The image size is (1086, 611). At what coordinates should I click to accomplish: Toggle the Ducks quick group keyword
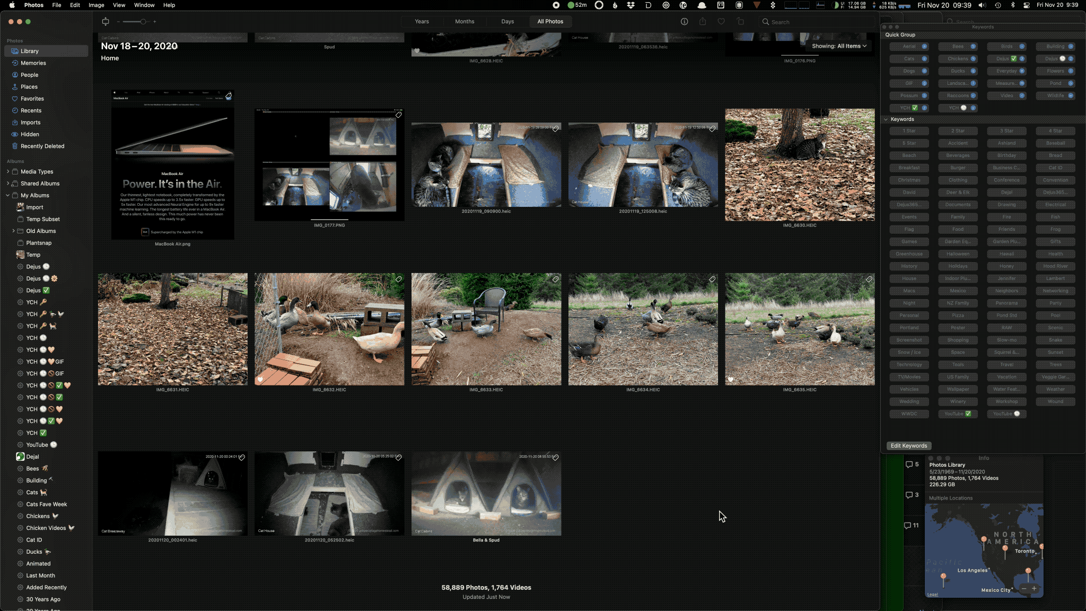(958, 71)
